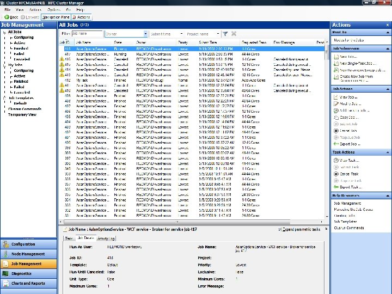Click the Export Job green arrow icon
The image size is (392, 294).
click(336, 144)
